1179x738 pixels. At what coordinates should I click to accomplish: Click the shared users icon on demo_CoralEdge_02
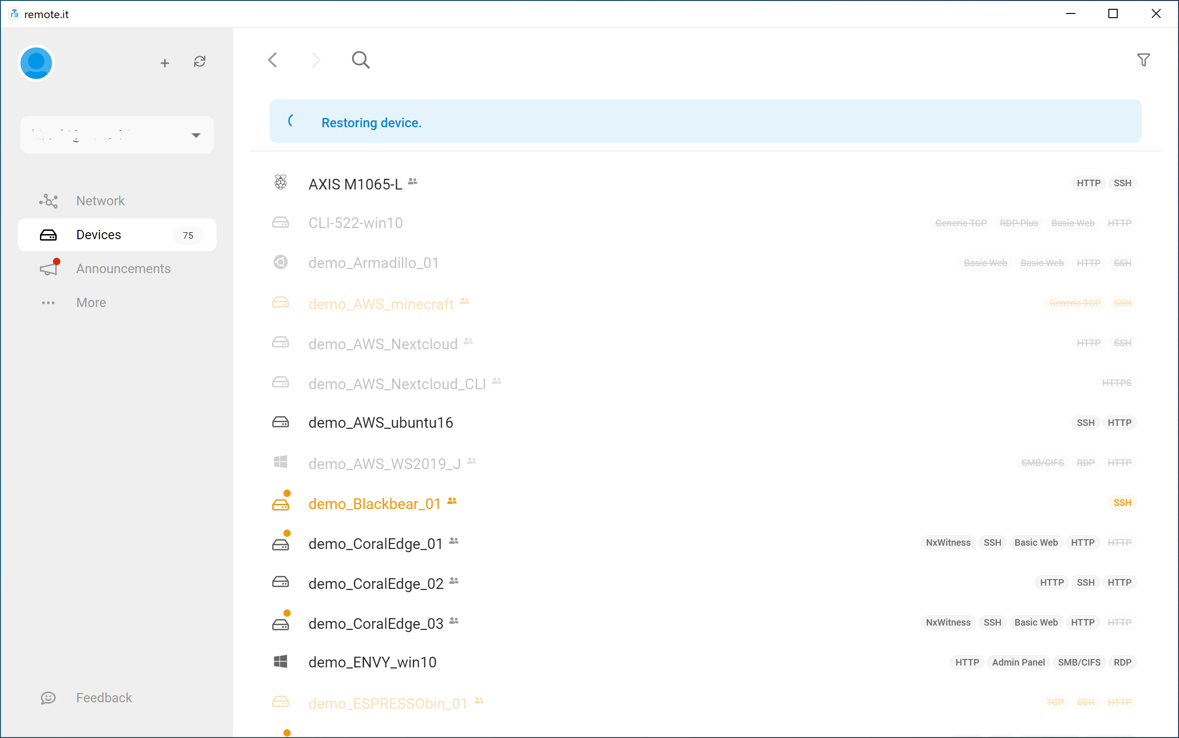click(x=454, y=581)
